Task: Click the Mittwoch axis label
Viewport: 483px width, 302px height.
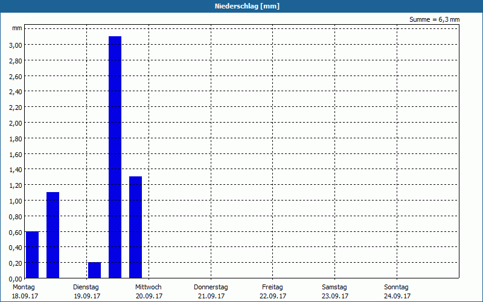Action: point(148,287)
